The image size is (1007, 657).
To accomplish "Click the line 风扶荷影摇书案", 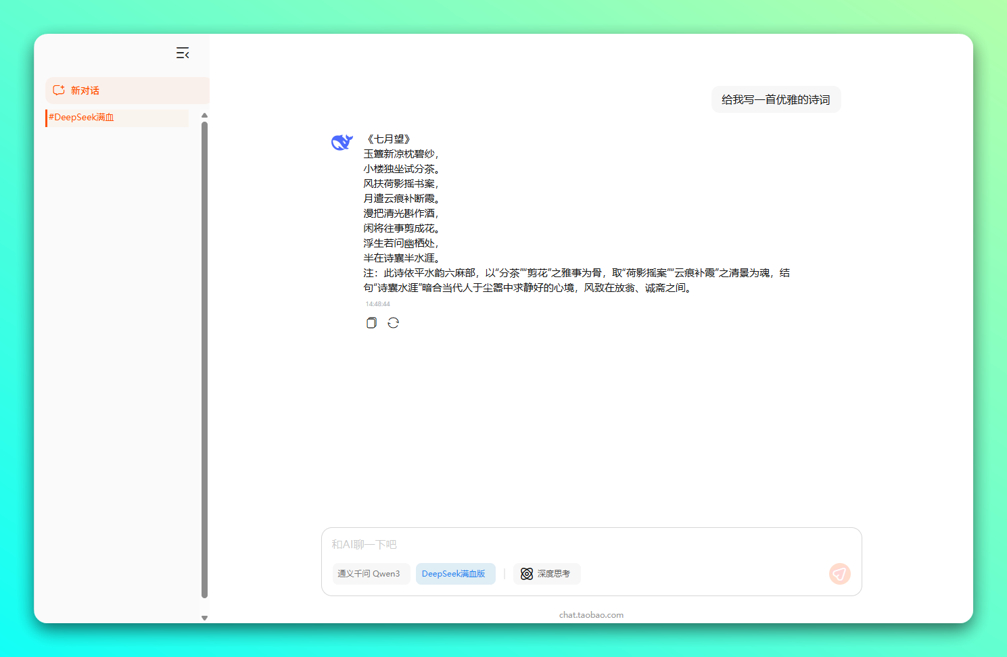I will (x=401, y=184).
